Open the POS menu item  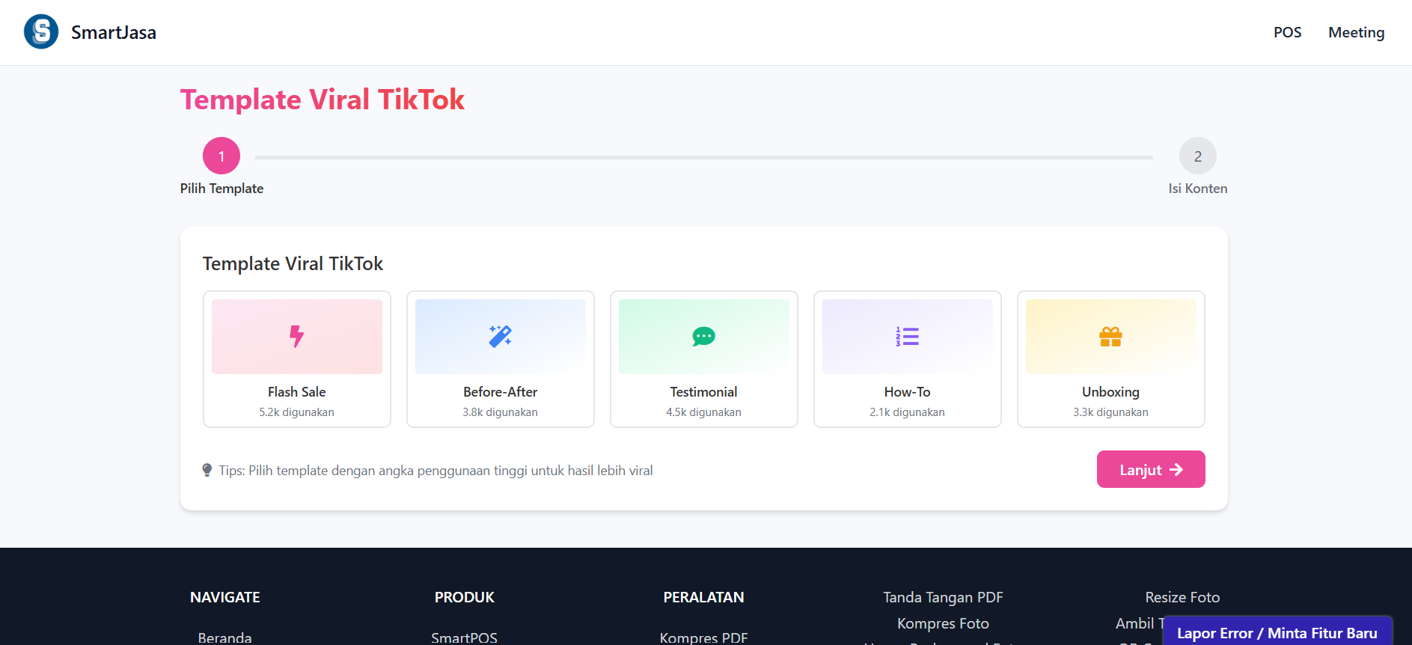[1287, 32]
